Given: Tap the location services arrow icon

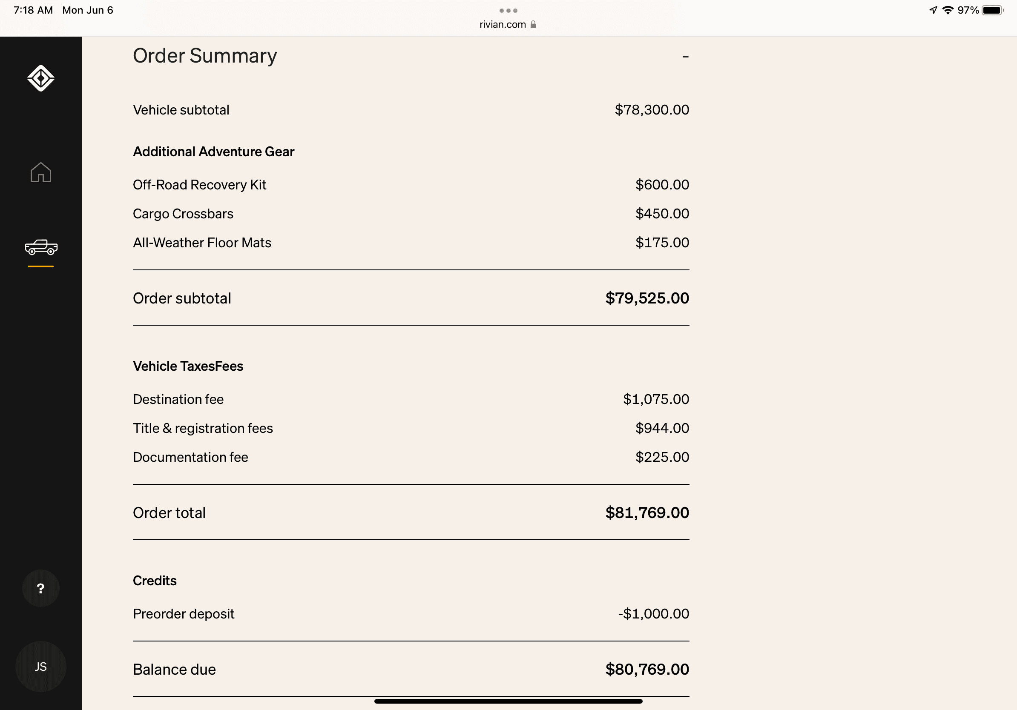Looking at the screenshot, I should (933, 10).
